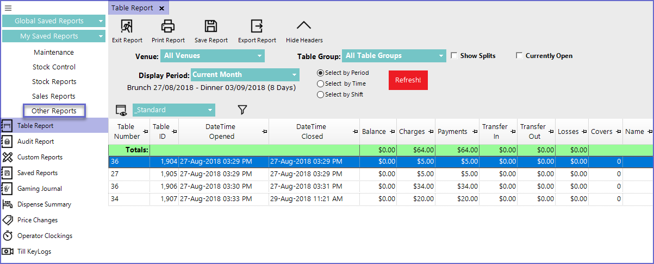The width and height of the screenshot is (654, 264).
Task: Click the Save Report floppy icon
Action: [x=211, y=26]
